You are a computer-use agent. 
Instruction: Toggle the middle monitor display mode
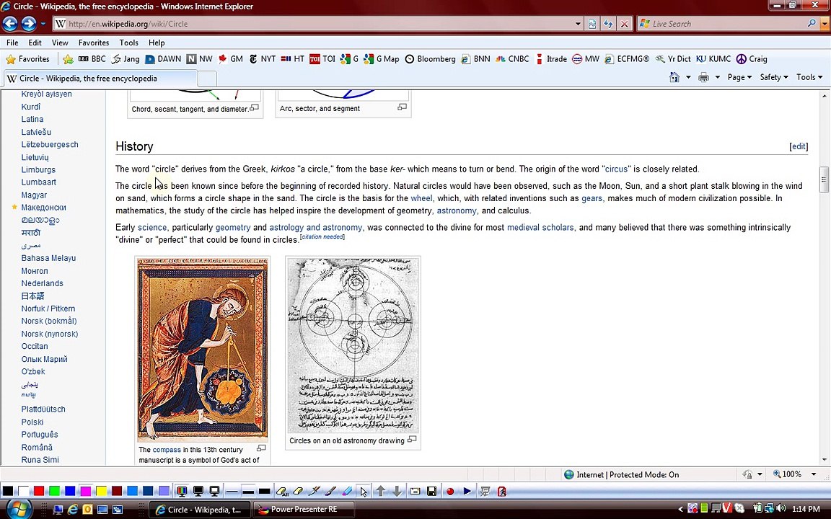point(198,492)
